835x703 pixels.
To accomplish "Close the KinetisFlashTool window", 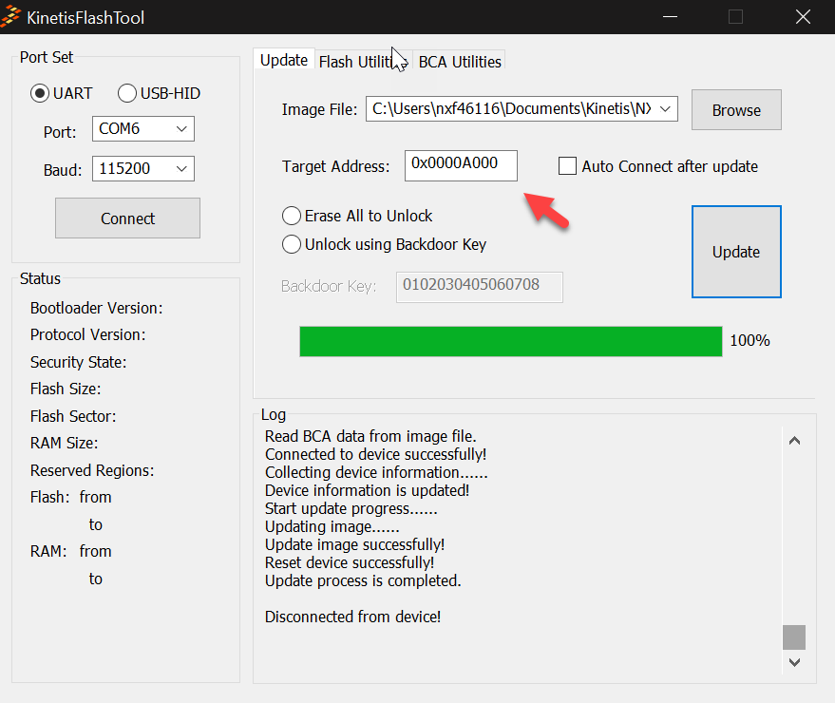I will click(x=803, y=16).
